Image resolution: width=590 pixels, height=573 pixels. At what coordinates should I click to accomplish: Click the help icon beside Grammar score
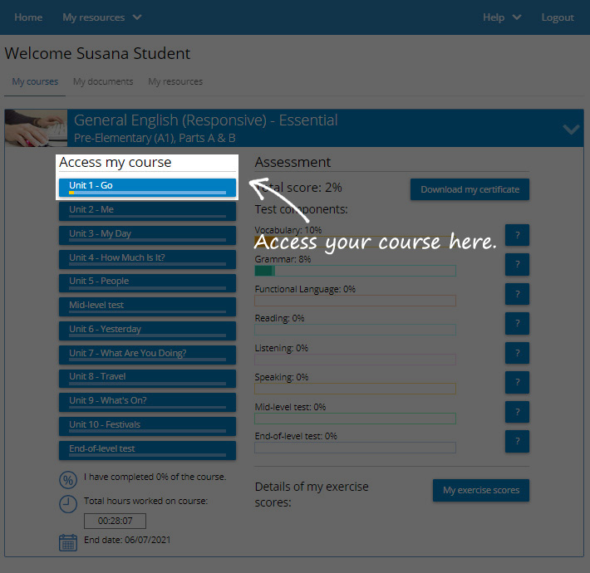(x=517, y=265)
